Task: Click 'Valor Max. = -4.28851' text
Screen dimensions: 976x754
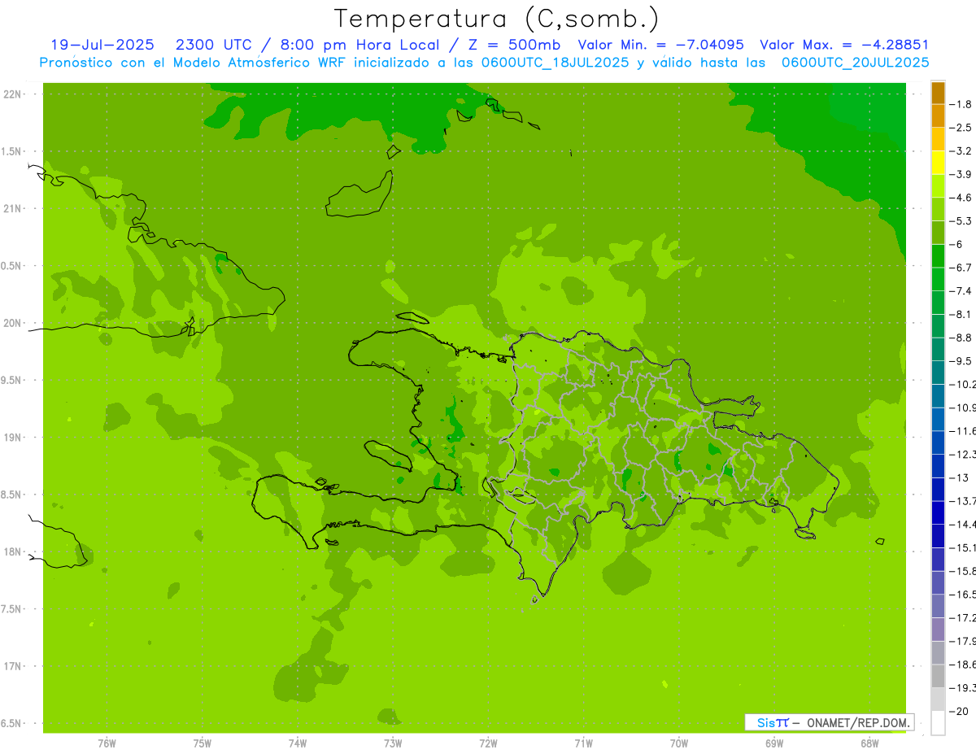Action: click(x=844, y=45)
